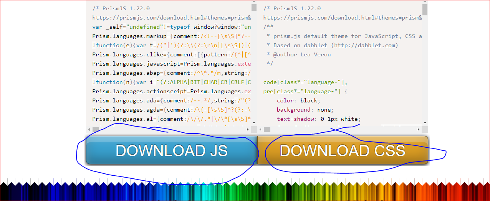Screen dimensions: 490x201
Task: Click the "var _self=" line in JS code
Action: pos(172,27)
